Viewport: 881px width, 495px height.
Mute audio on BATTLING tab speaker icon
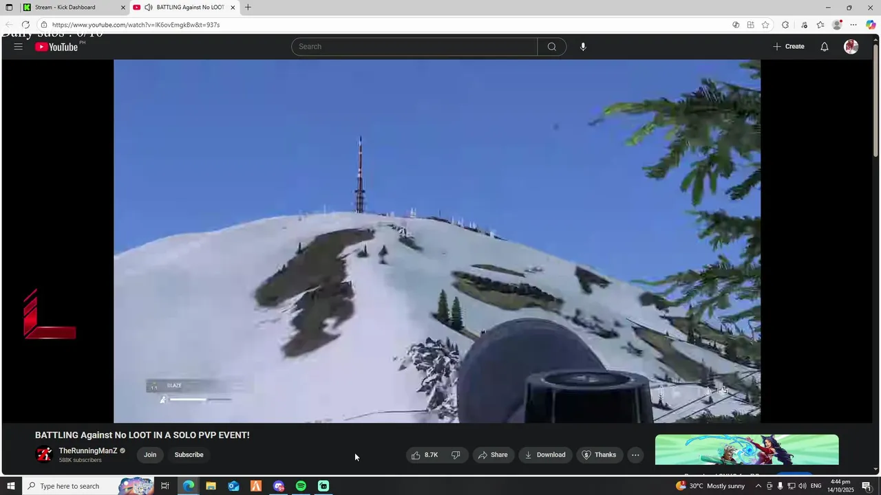point(148,8)
